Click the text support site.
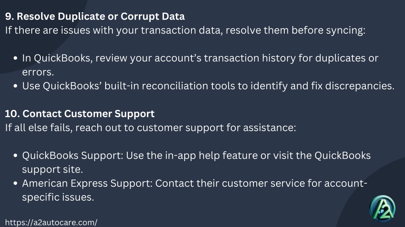The width and height of the screenshot is (405, 227). click(53, 169)
